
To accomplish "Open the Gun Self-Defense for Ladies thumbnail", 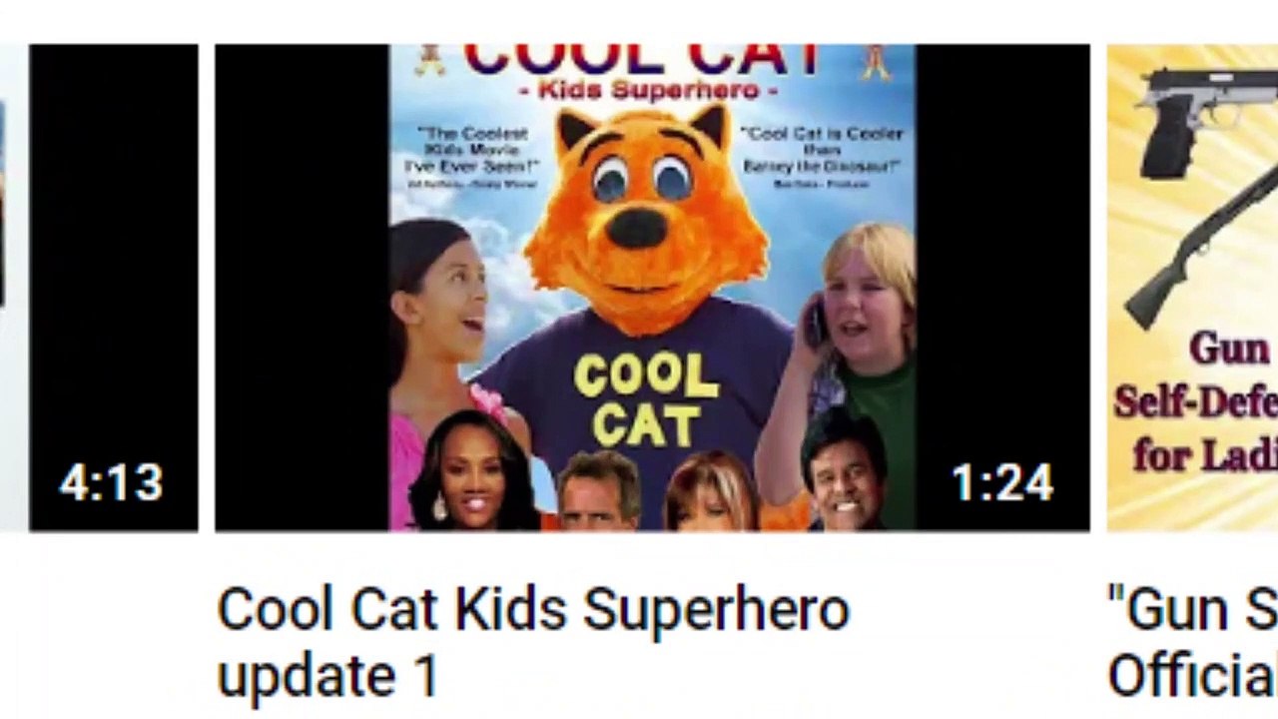I will [x=1192, y=288].
